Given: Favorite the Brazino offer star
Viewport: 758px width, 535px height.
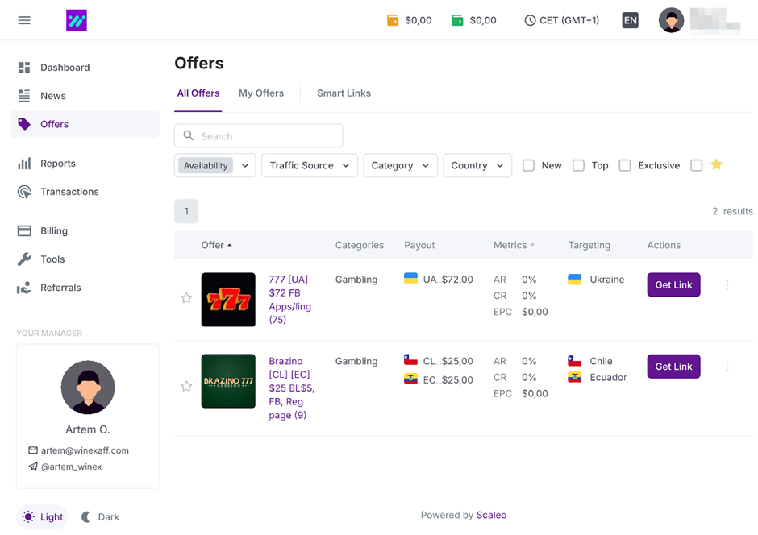Looking at the screenshot, I should coord(186,386).
